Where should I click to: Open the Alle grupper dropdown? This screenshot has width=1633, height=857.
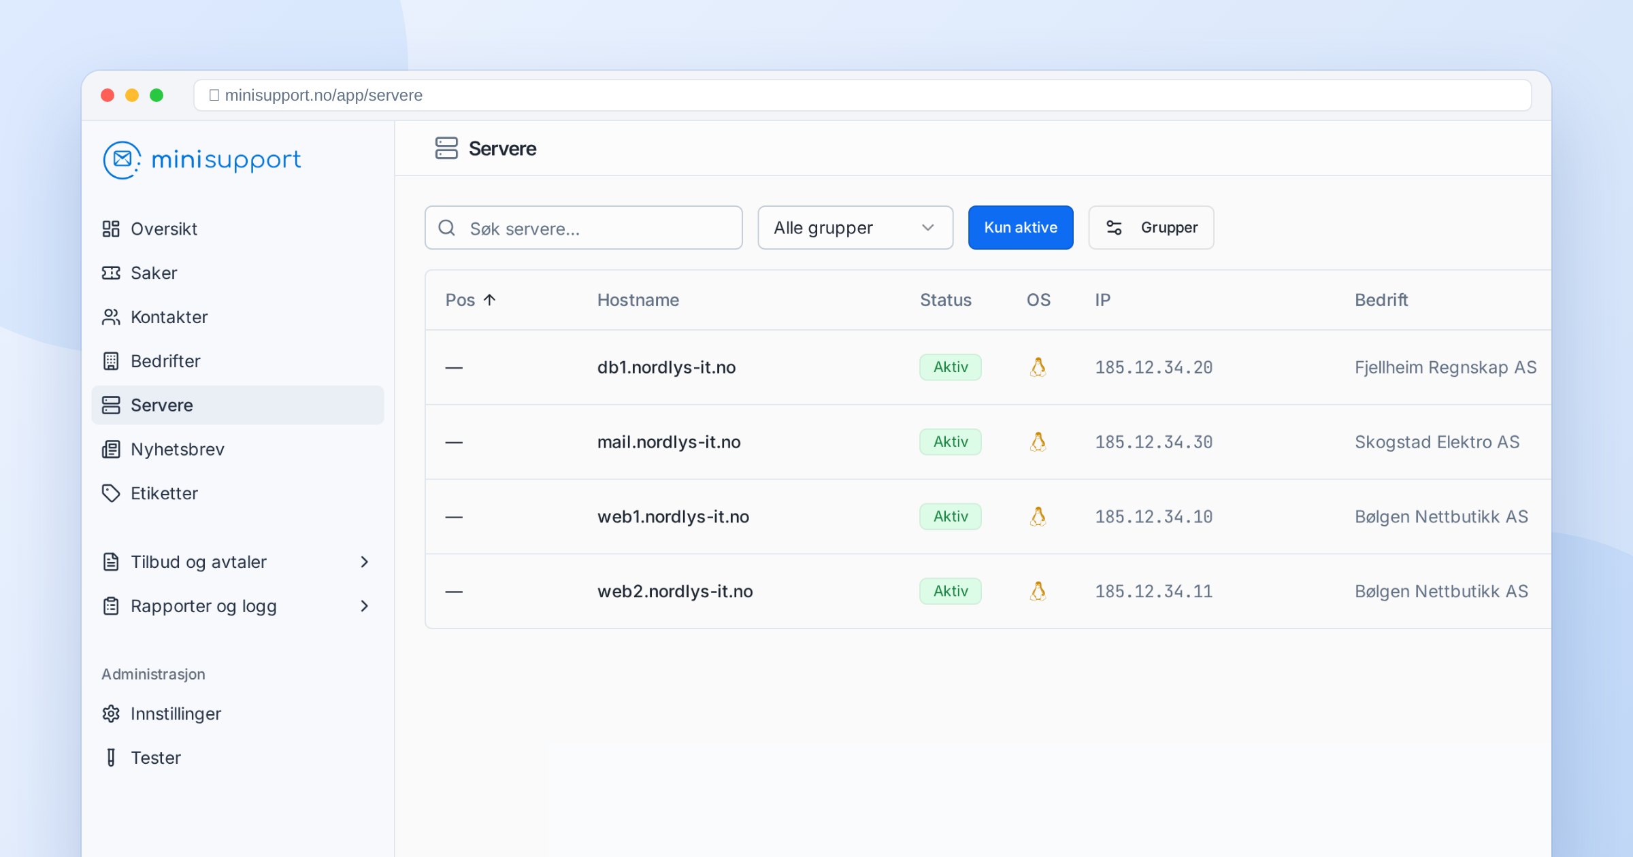tap(855, 227)
